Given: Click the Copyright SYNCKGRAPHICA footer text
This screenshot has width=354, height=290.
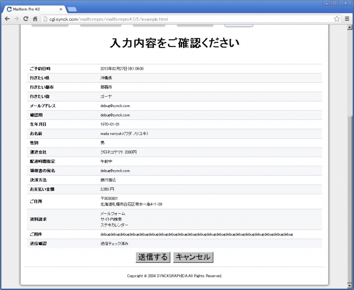Looking at the screenshot, I should (175, 275).
